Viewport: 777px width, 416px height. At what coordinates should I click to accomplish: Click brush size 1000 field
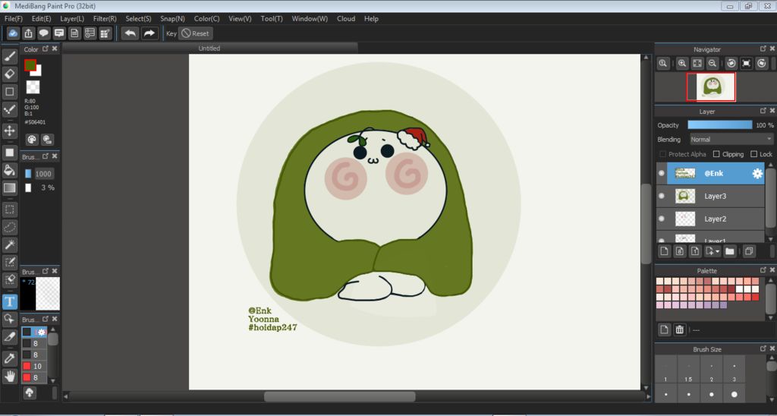click(43, 174)
